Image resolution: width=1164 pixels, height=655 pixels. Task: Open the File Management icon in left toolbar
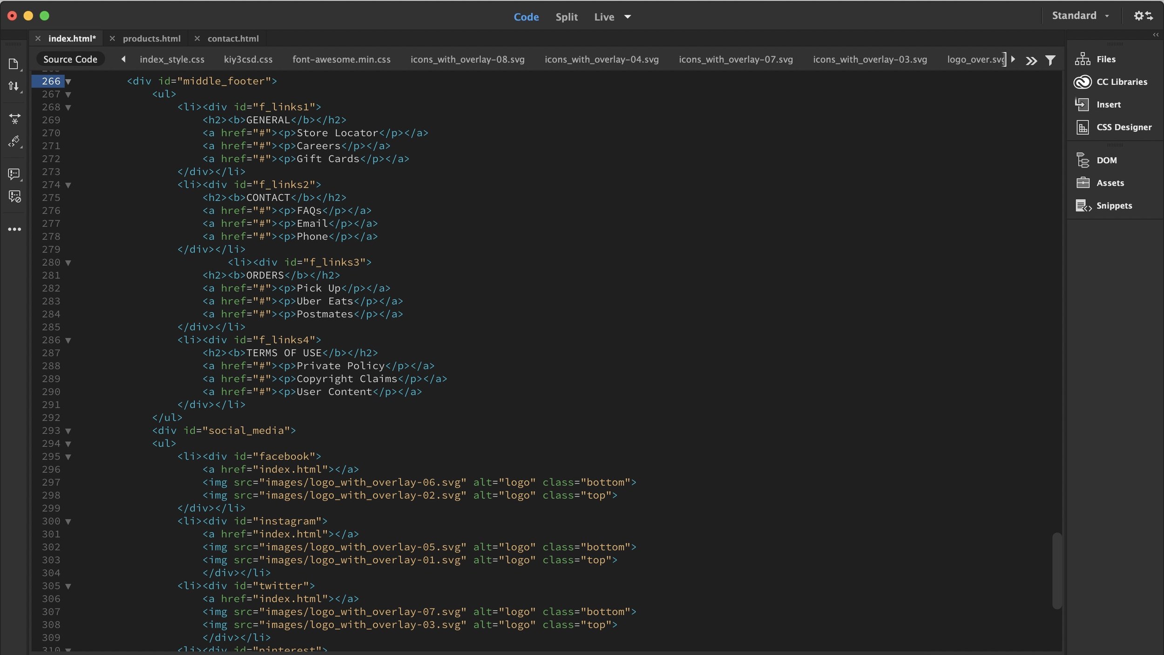coord(14,86)
